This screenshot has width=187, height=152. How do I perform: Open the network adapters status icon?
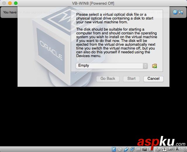[132, 149]
